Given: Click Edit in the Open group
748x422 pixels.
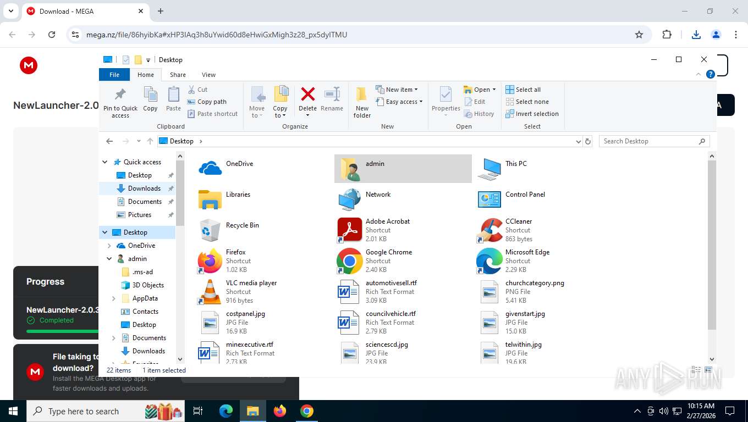Looking at the screenshot, I should (475, 102).
